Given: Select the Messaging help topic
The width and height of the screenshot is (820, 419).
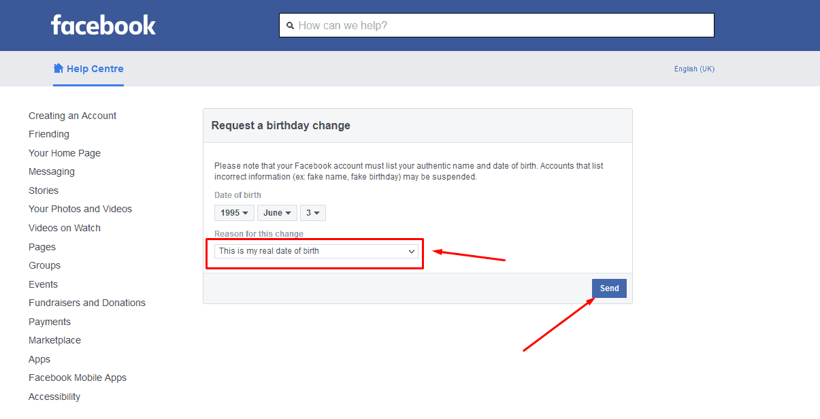Looking at the screenshot, I should click(x=52, y=171).
